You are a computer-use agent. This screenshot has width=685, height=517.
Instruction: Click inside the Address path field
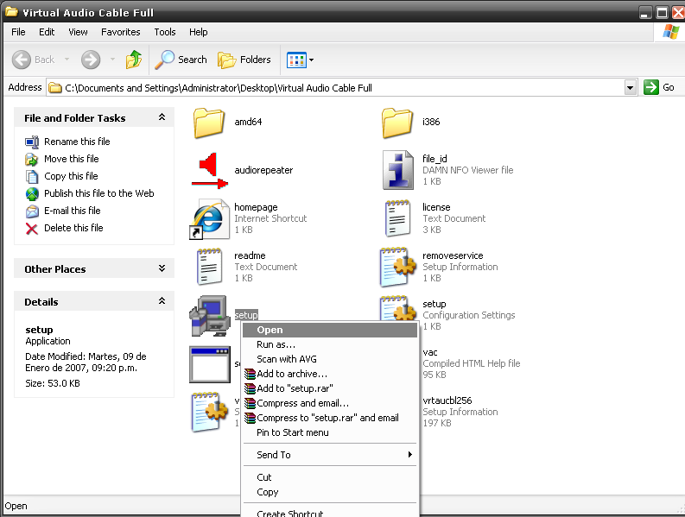(x=336, y=88)
